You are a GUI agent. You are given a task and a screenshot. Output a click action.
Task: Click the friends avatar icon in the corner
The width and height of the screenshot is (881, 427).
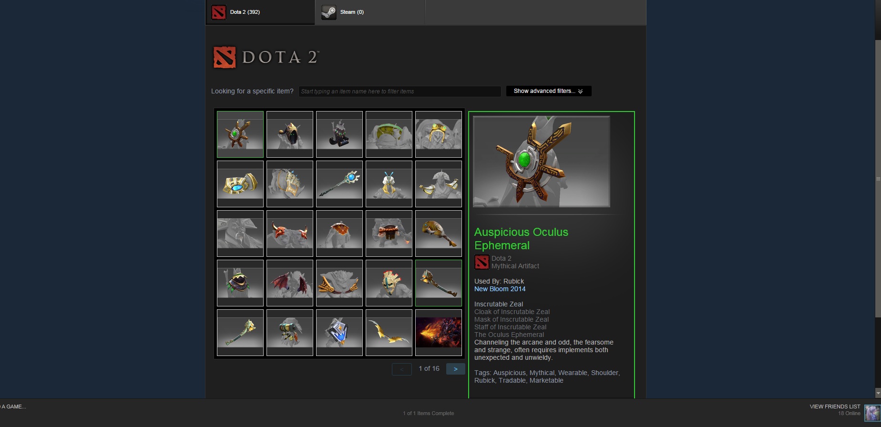coord(872,413)
